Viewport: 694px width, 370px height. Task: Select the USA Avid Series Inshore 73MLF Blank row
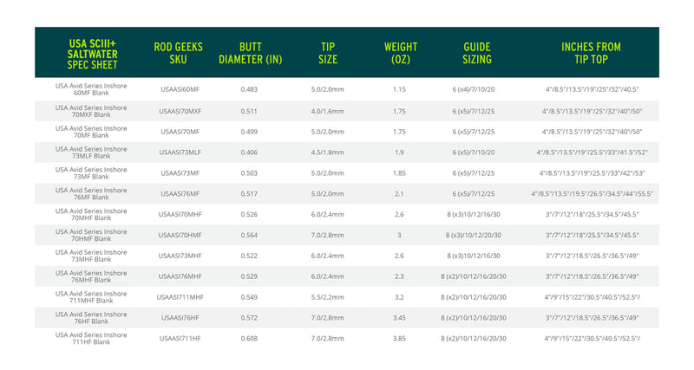pos(91,153)
